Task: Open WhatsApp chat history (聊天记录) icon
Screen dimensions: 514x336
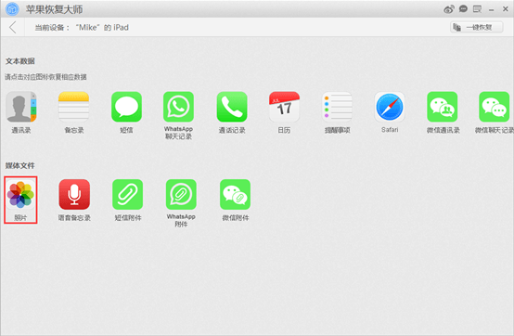Action: click(x=179, y=107)
